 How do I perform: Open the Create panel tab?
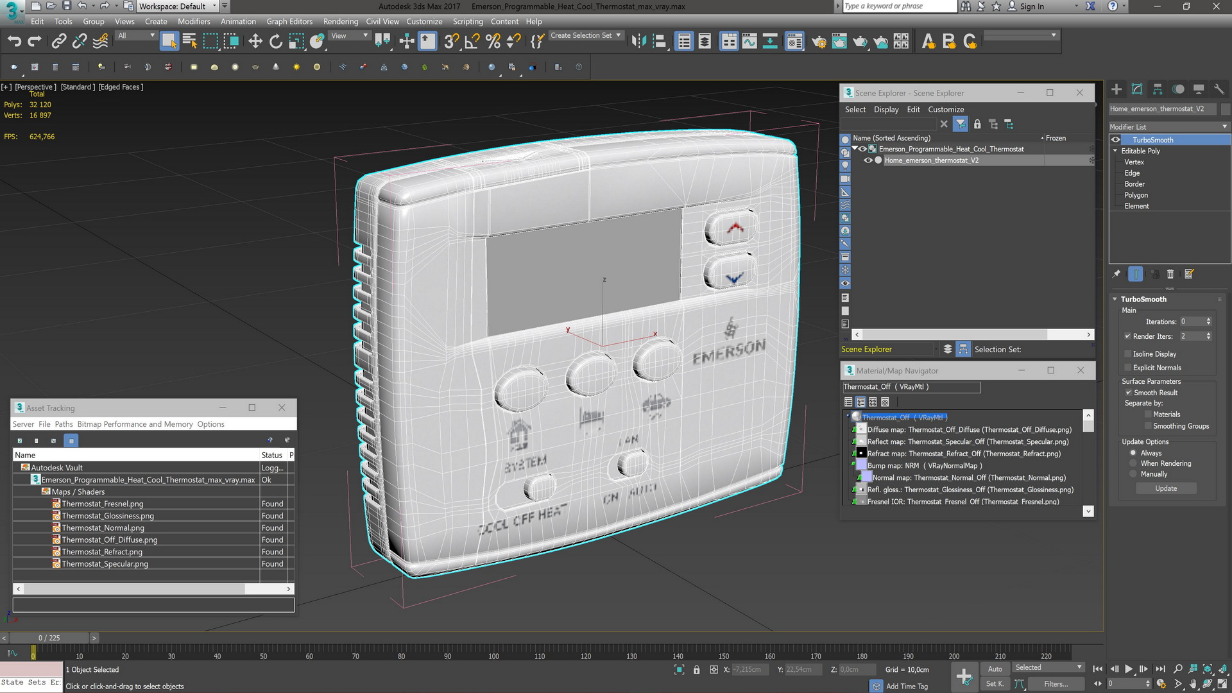click(x=1116, y=89)
